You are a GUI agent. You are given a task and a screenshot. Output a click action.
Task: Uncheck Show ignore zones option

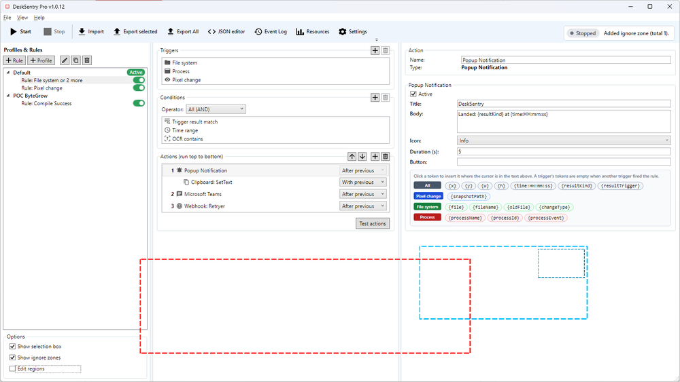click(12, 358)
